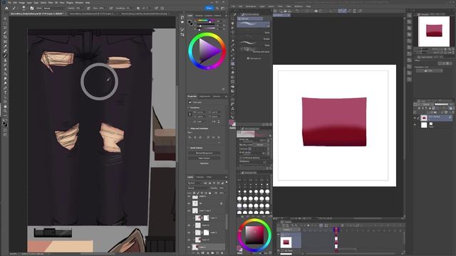Click the Photoshop foreground color swatch in toolbar
The height and width of the screenshot is (256, 456).
(4, 123)
